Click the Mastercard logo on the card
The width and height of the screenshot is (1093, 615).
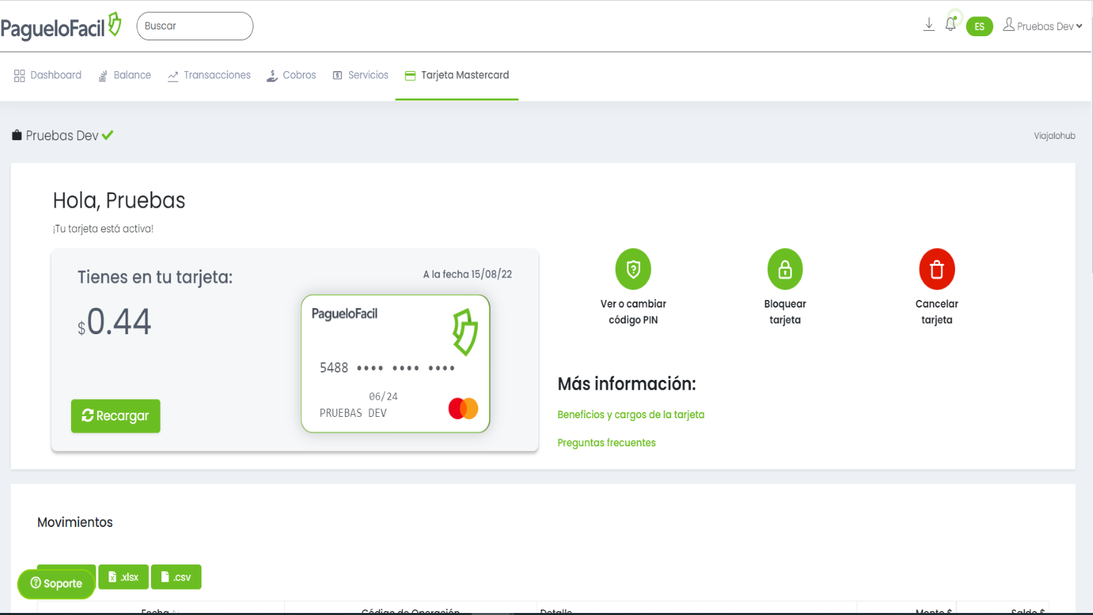coord(463,409)
